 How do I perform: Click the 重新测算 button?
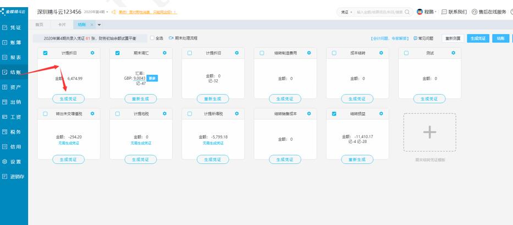click(453, 39)
